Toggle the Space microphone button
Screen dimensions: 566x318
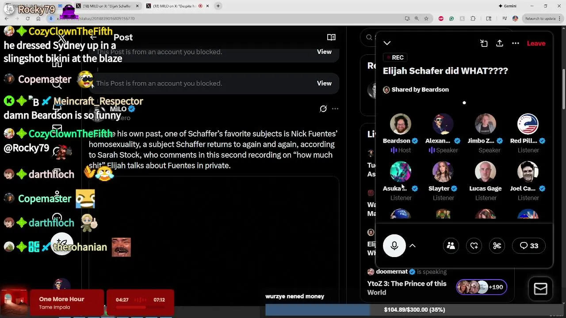(x=394, y=246)
